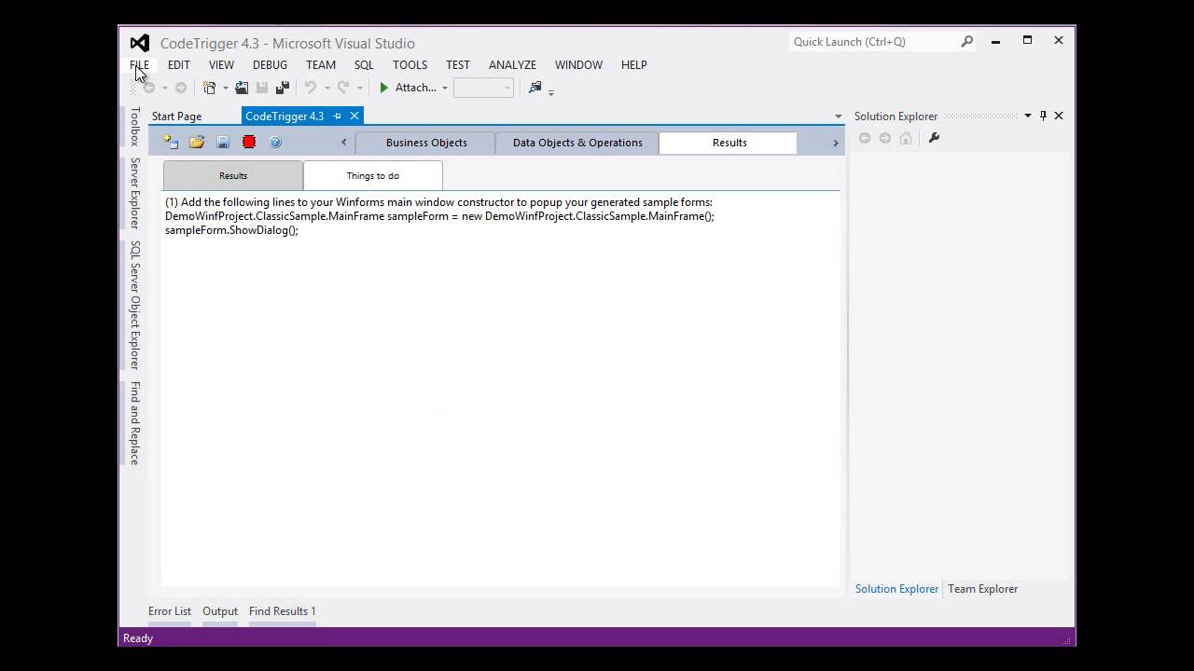Open the Navigate Backward history dropdown

[x=165, y=89]
